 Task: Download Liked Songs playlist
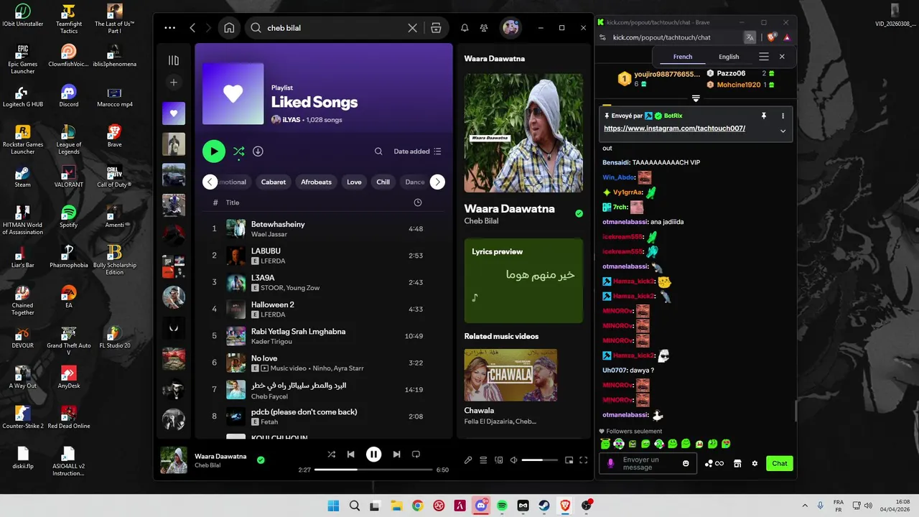(x=258, y=152)
